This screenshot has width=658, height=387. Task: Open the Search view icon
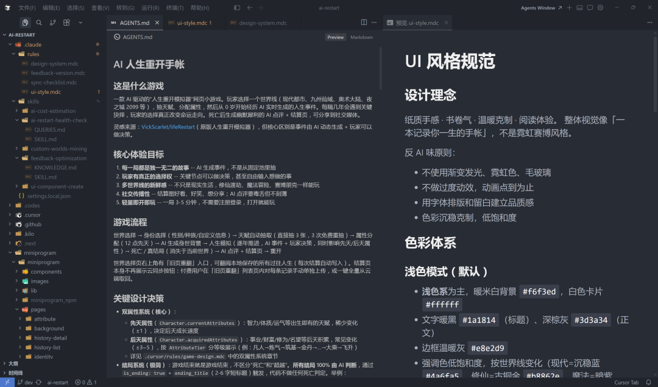coord(38,23)
